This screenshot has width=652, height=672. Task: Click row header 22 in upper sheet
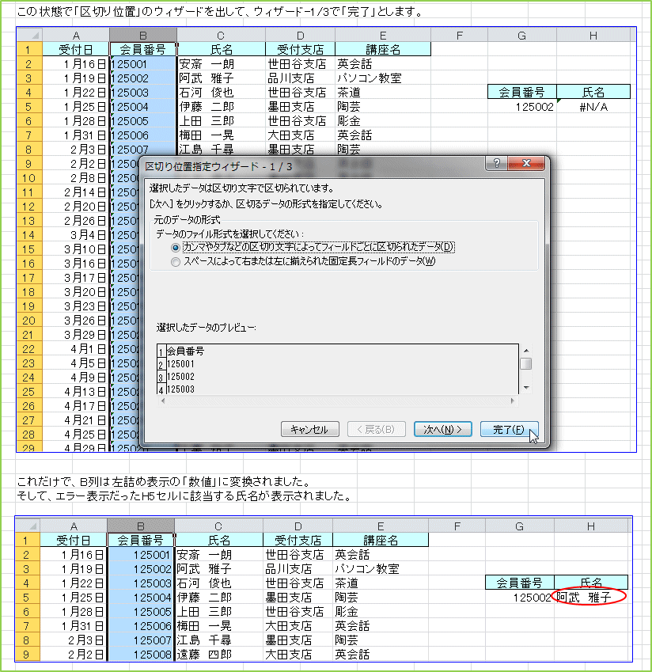29,349
